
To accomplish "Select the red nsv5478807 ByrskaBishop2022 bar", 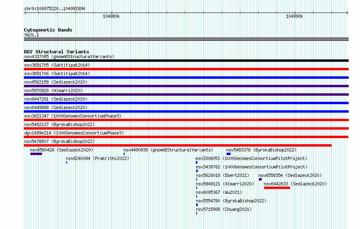I will coord(178,145).
